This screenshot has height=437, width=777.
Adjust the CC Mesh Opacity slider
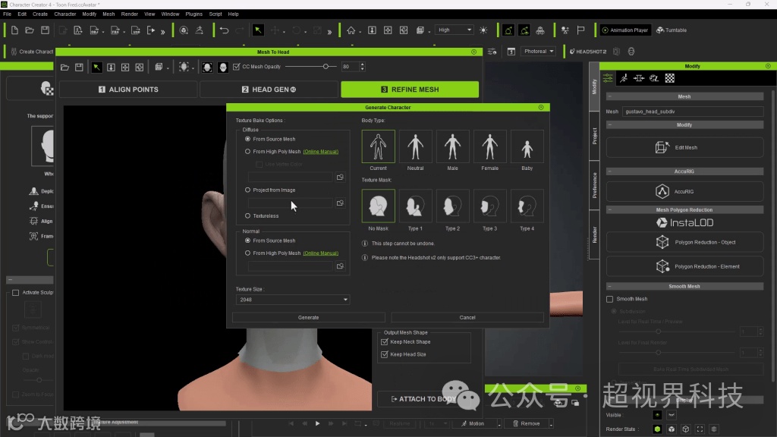(x=326, y=67)
